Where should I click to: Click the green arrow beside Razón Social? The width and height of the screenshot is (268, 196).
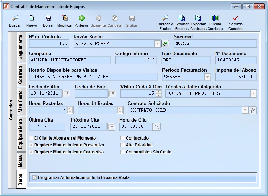(x=165, y=44)
